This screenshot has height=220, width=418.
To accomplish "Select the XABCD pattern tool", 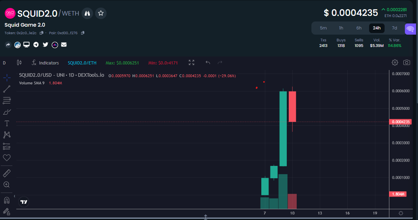I will (x=7, y=135).
